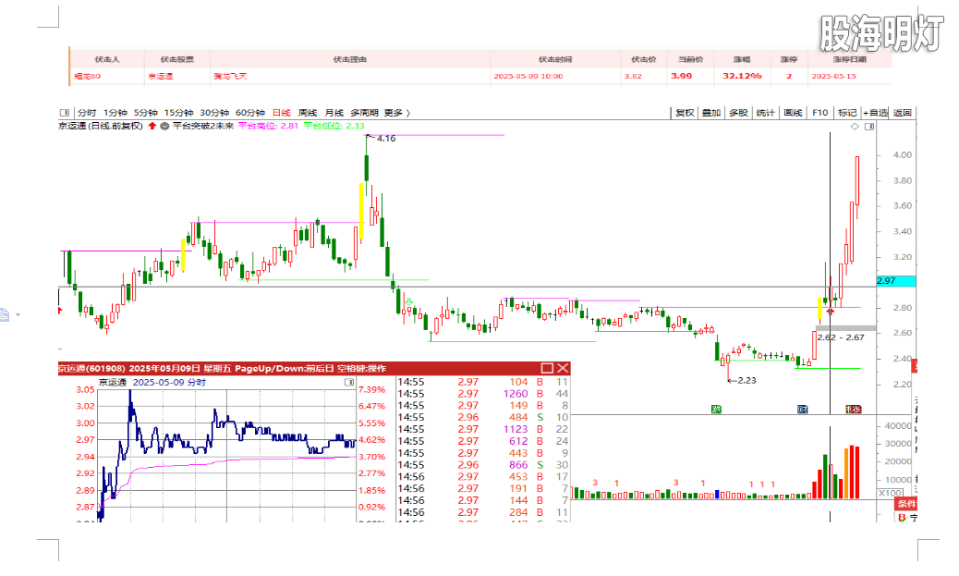959x576 pixels.
Task: Add stock with +自选 button
Action: (x=875, y=113)
